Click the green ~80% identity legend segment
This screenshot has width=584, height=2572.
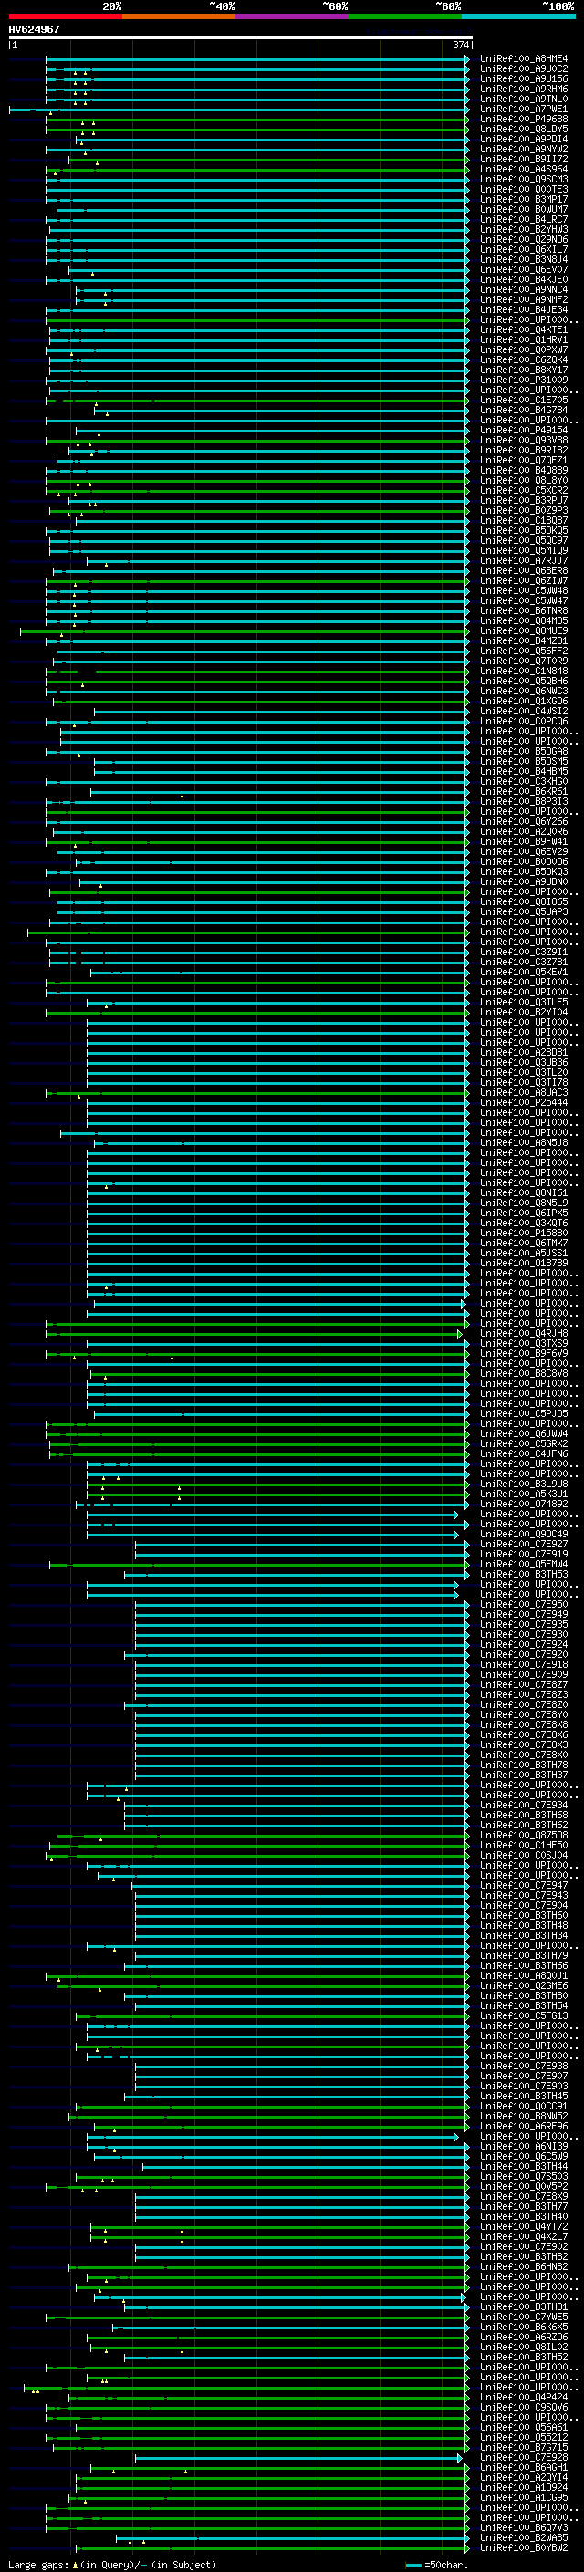click(405, 16)
